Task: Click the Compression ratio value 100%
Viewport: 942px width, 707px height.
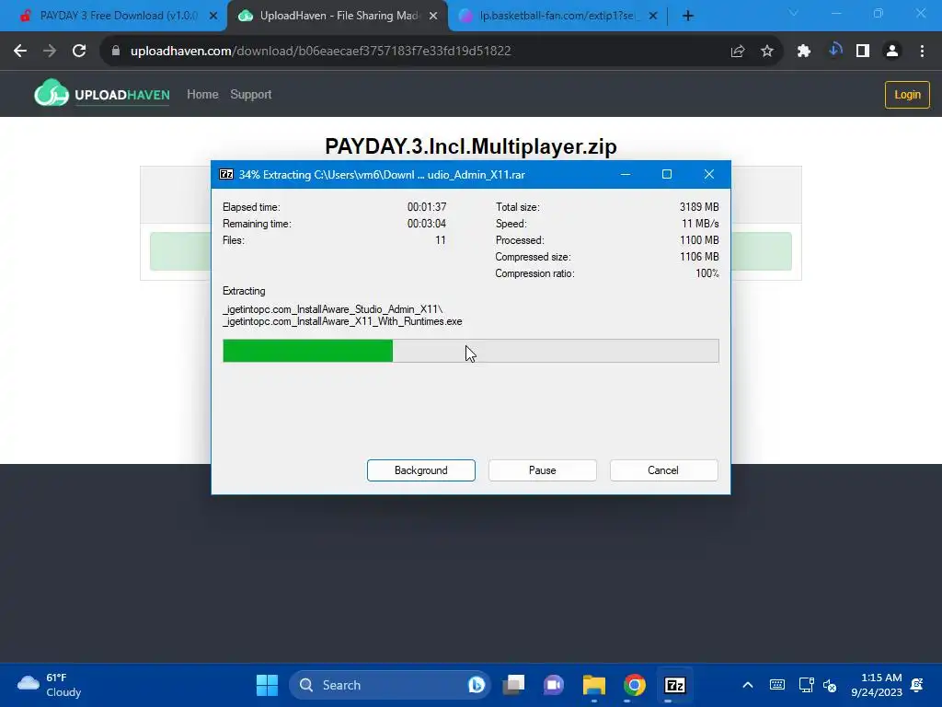Action: pyautogui.click(x=707, y=273)
